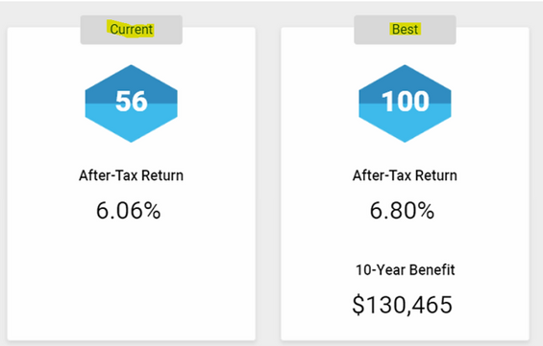The height and width of the screenshot is (346, 543).
Task: Click the gray header box around Current
Action: (132, 30)
